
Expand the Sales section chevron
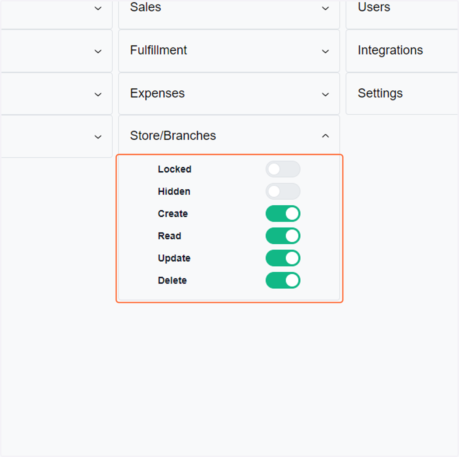pyautogui.click(x=326, y=8)
